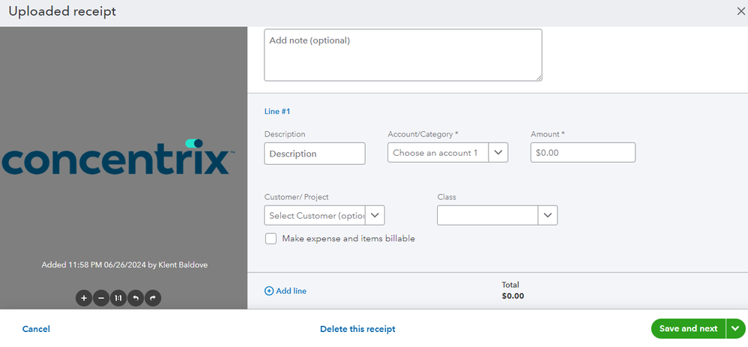Reset receipt image to 1:1 size
The image size is (748, 347).
point(118,298)
